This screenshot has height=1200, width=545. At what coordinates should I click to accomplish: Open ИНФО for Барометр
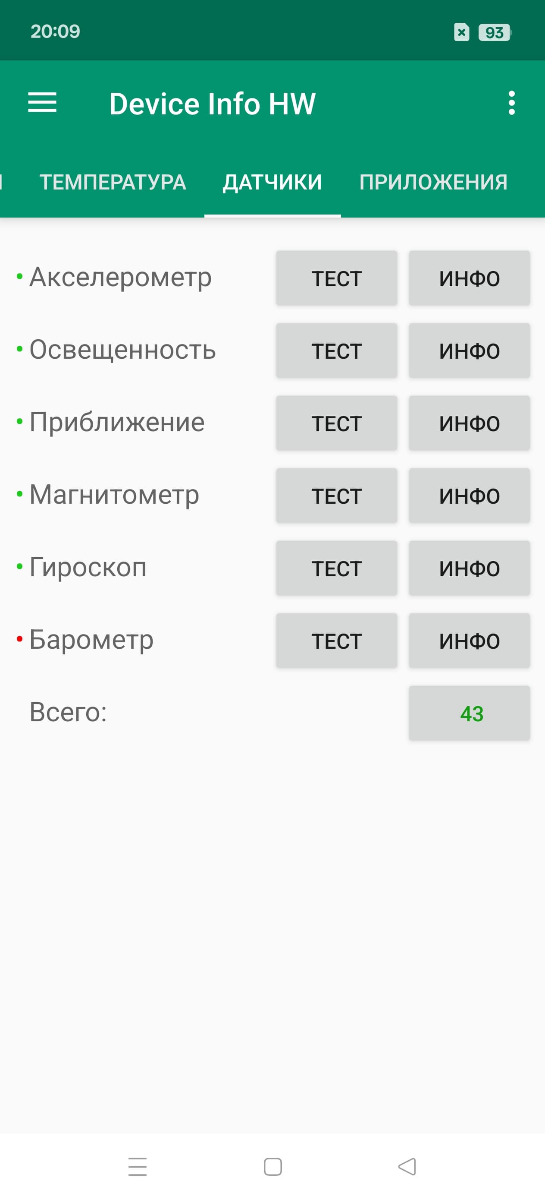[x=469, y=641]
